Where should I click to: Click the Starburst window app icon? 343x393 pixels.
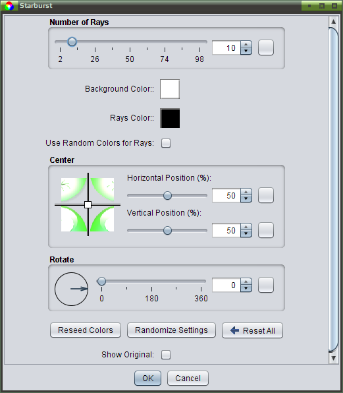[x=9, y=5]
